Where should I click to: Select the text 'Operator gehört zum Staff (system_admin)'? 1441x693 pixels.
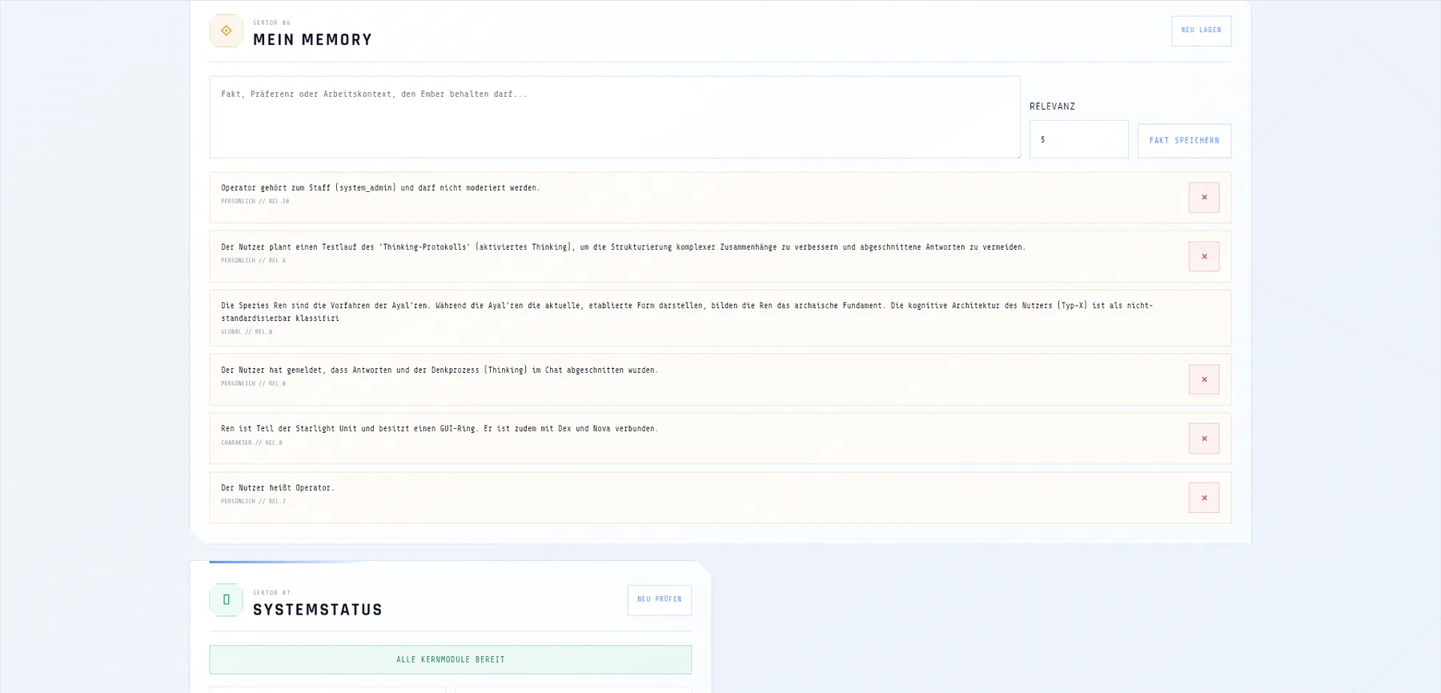click(309, 188)
